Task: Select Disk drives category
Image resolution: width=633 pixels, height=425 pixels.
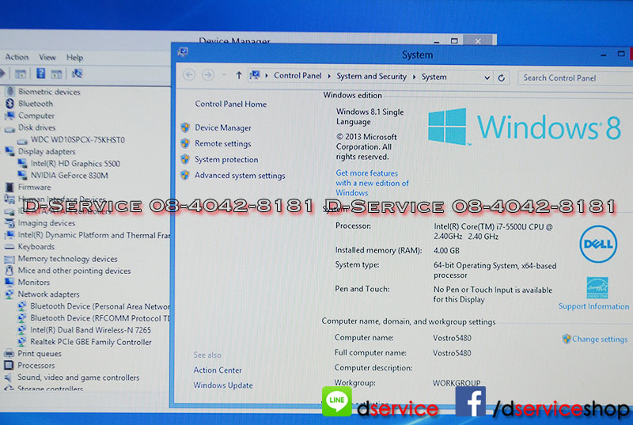Action: (x=36, y=127)
